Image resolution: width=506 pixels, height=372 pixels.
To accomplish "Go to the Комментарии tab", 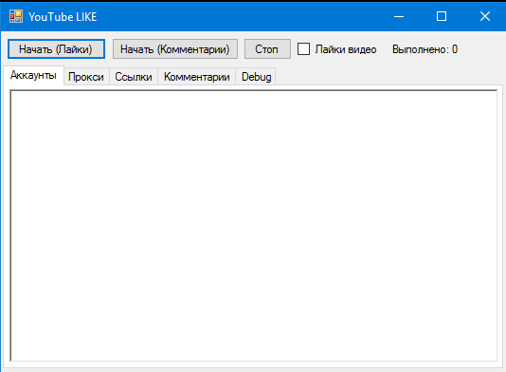I will [197, 77].
